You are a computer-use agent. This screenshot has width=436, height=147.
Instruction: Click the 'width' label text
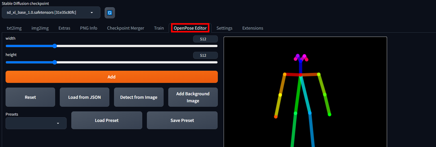10,38
